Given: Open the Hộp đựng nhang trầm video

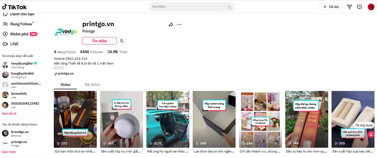Looking at the screenshot, I should [x=307, y=119].
